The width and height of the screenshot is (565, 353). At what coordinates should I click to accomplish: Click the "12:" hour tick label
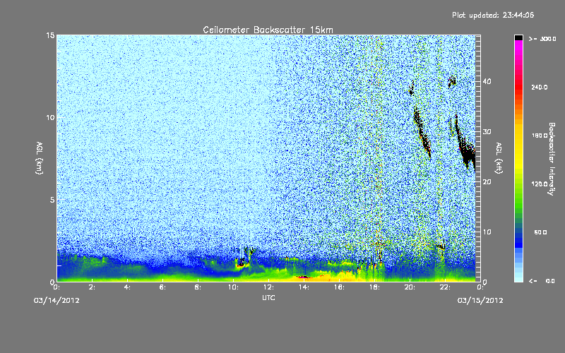268,287
